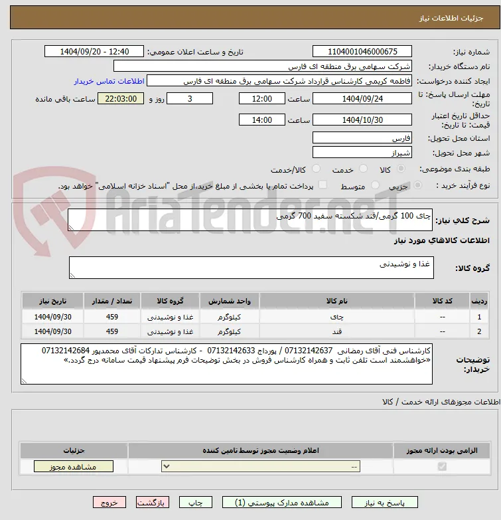Viewport: 501px width, 520px height.
Task: Click the قند item name cell
Action: pos(337,331)
